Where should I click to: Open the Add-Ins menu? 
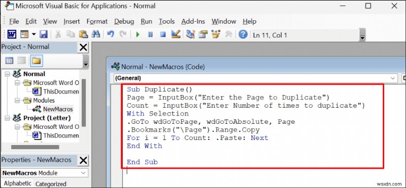193,21
